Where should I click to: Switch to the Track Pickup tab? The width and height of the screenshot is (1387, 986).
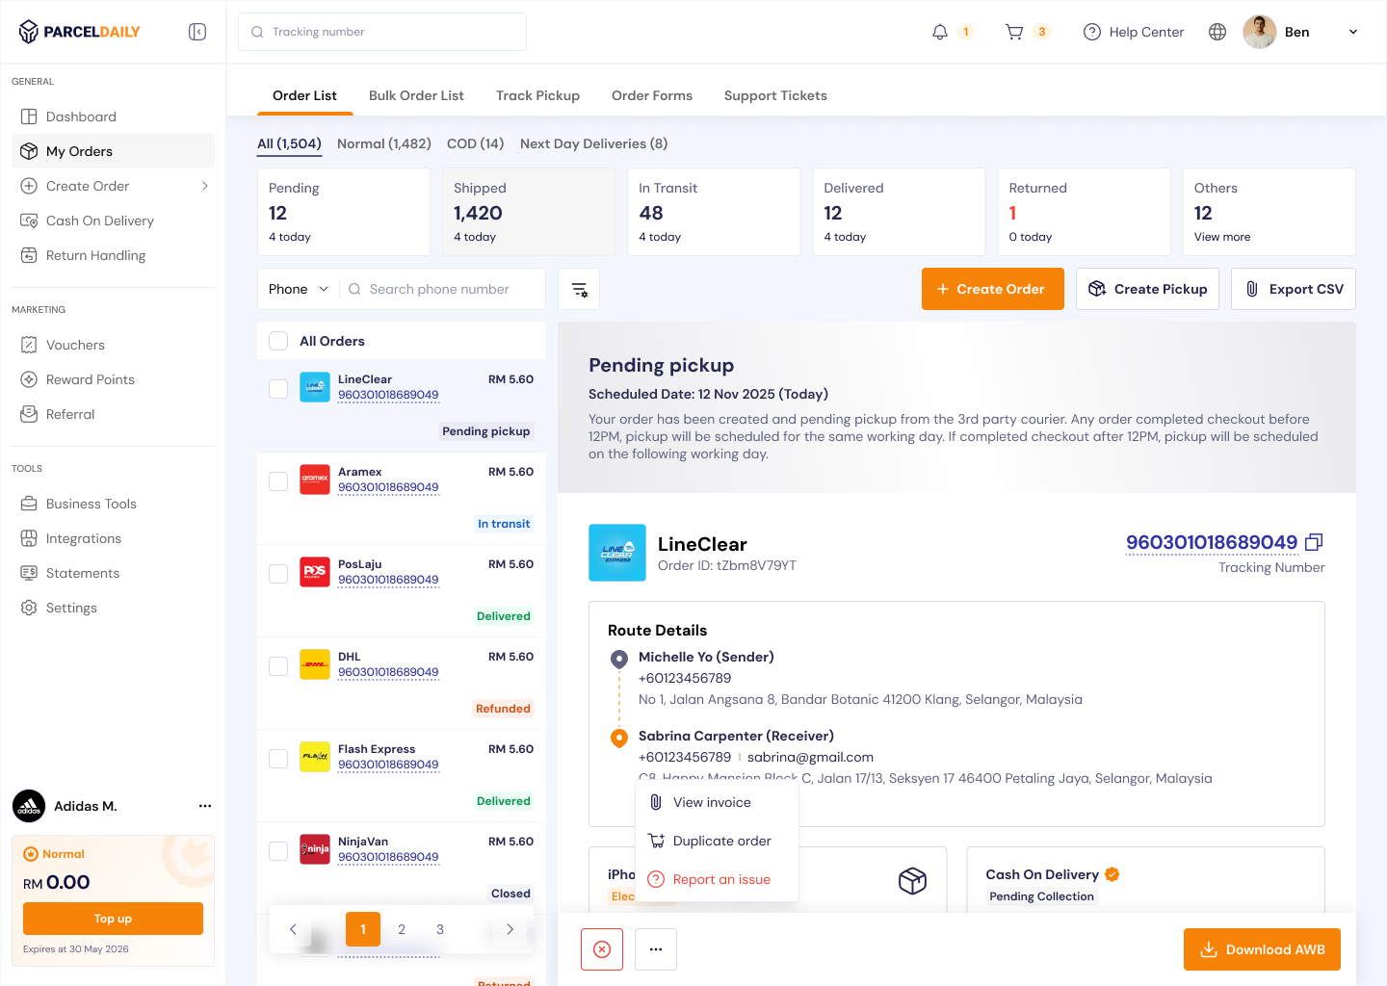tap(537, 95)
